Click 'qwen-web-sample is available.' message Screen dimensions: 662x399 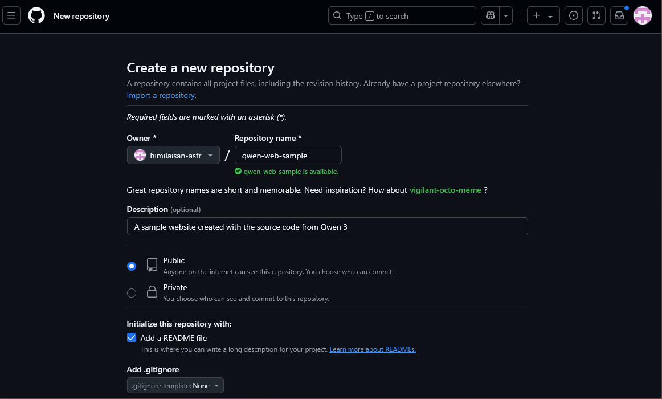(291, 172)
